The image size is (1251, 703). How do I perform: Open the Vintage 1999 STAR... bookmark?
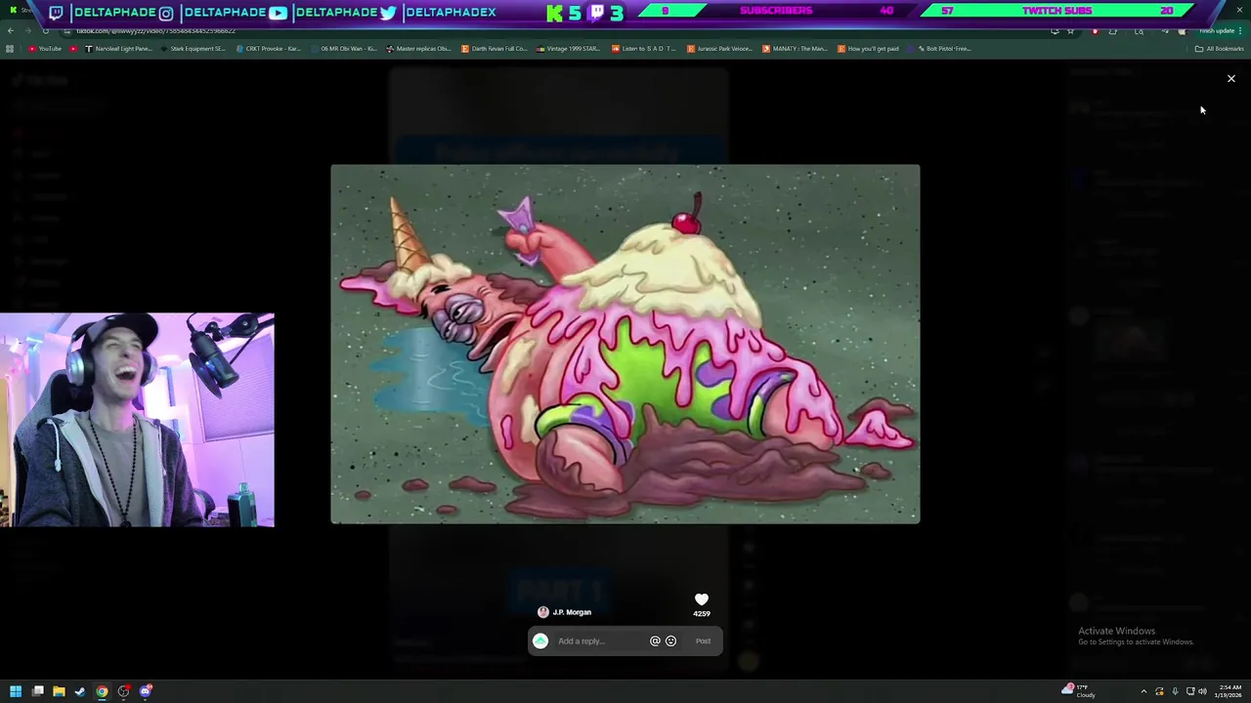pos(569,49)
